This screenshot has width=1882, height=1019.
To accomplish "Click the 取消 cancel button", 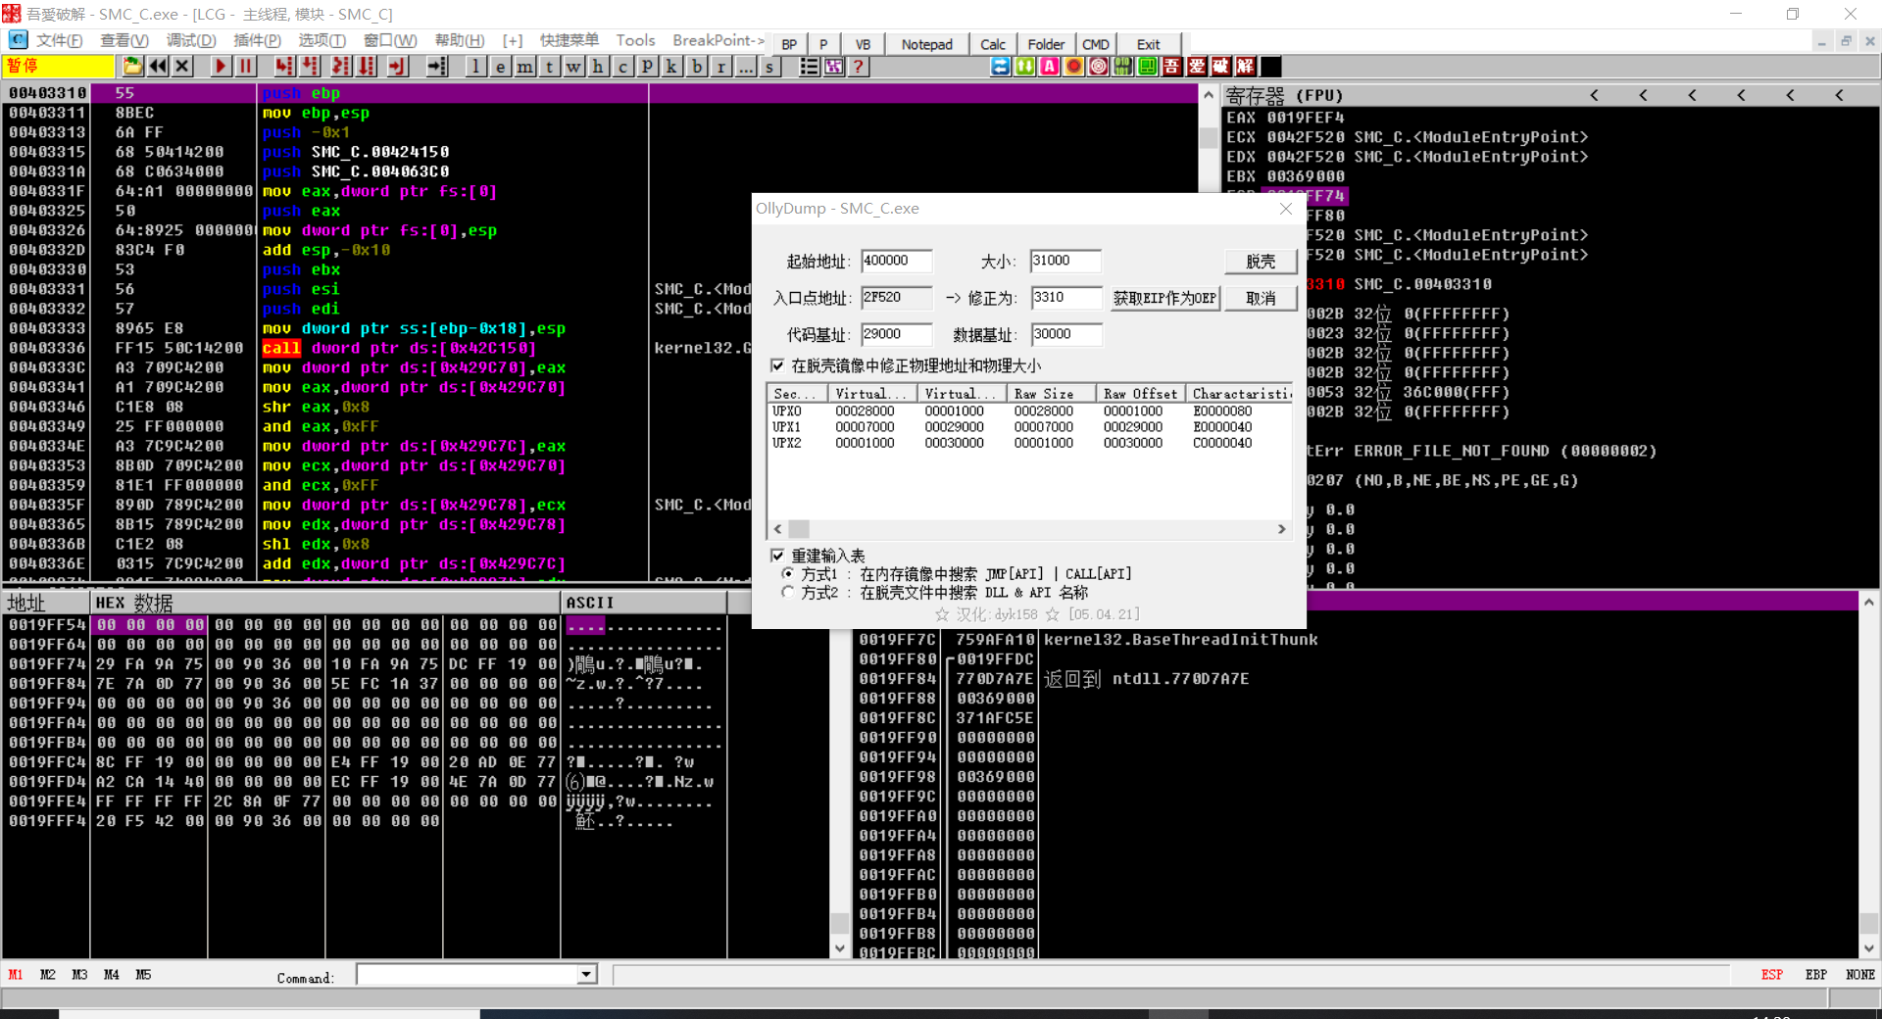I will (x=1261, y=298).
